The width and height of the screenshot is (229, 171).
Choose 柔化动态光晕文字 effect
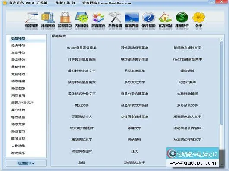pos(82,94)
